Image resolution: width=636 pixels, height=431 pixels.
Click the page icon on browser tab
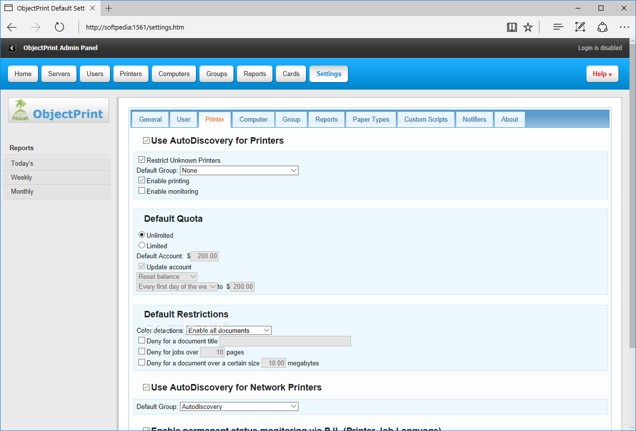tap(8, 8)
